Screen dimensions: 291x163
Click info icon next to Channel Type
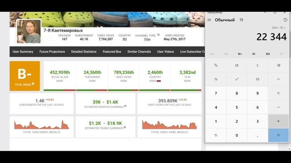click(158, 34)
